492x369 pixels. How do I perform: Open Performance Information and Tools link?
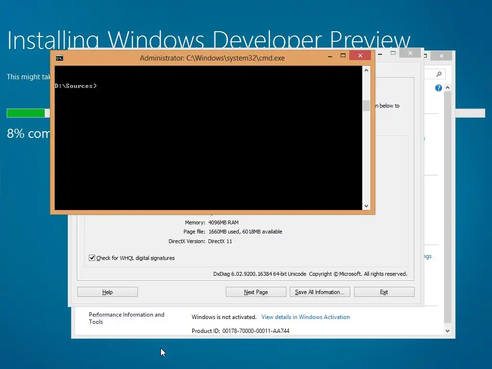click(x=126, y=318)
